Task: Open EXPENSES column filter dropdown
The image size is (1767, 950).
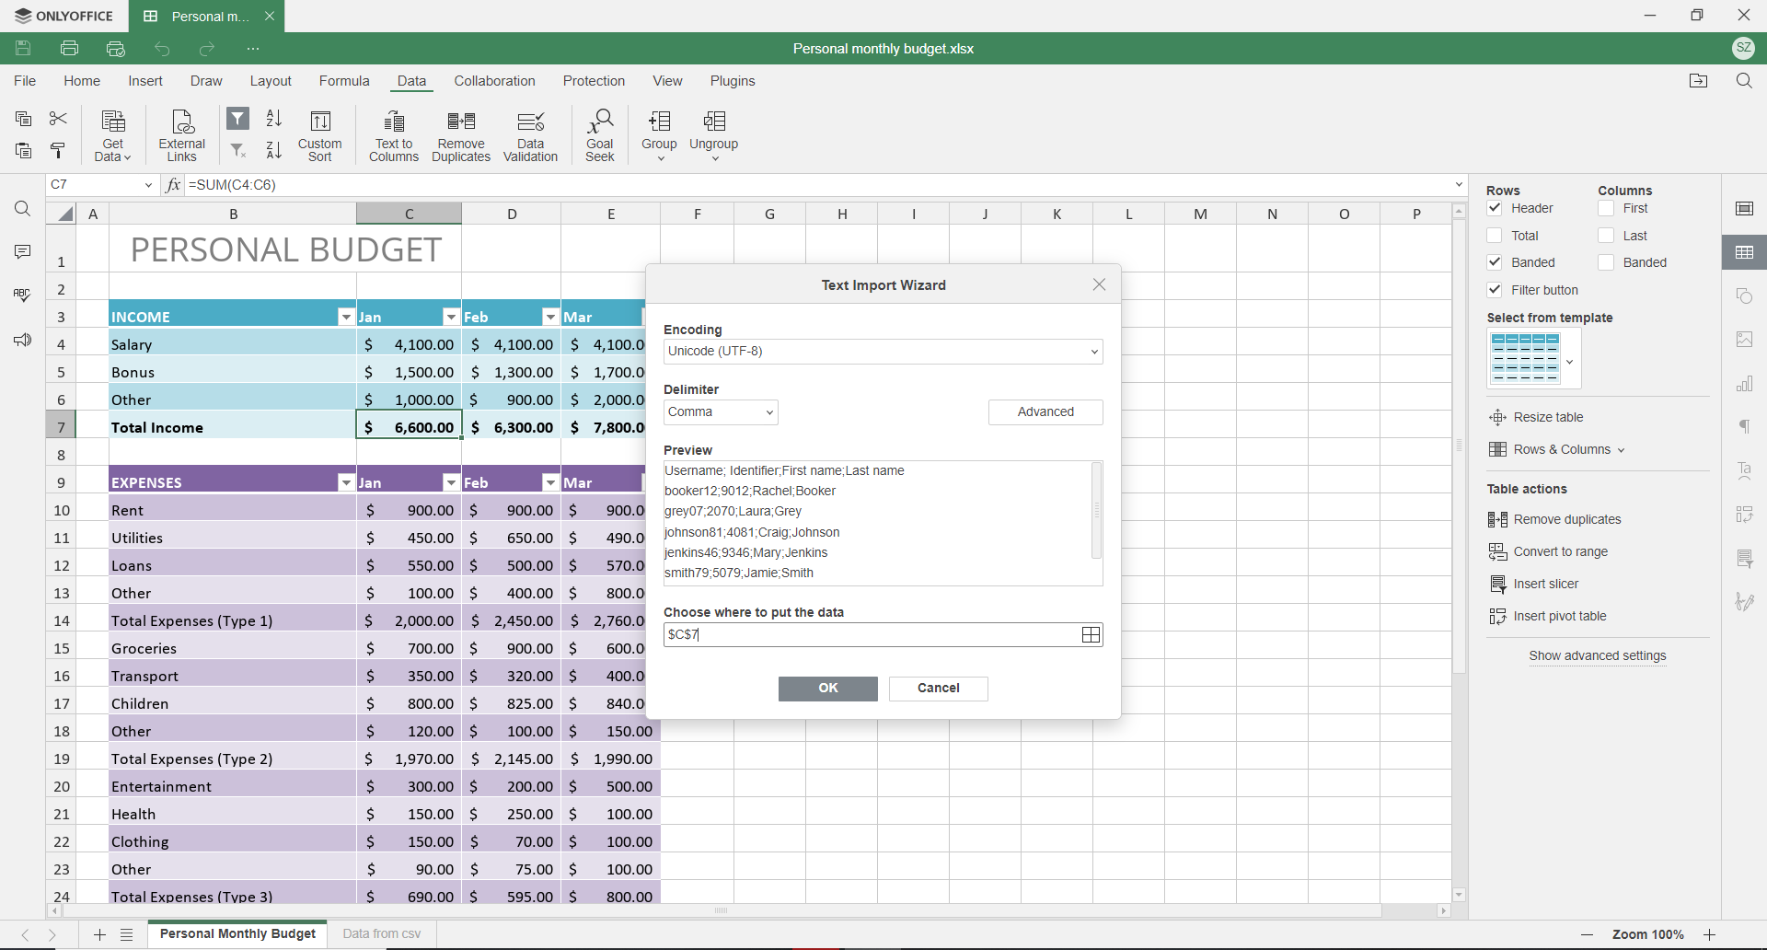Action: tap(346, 482)
